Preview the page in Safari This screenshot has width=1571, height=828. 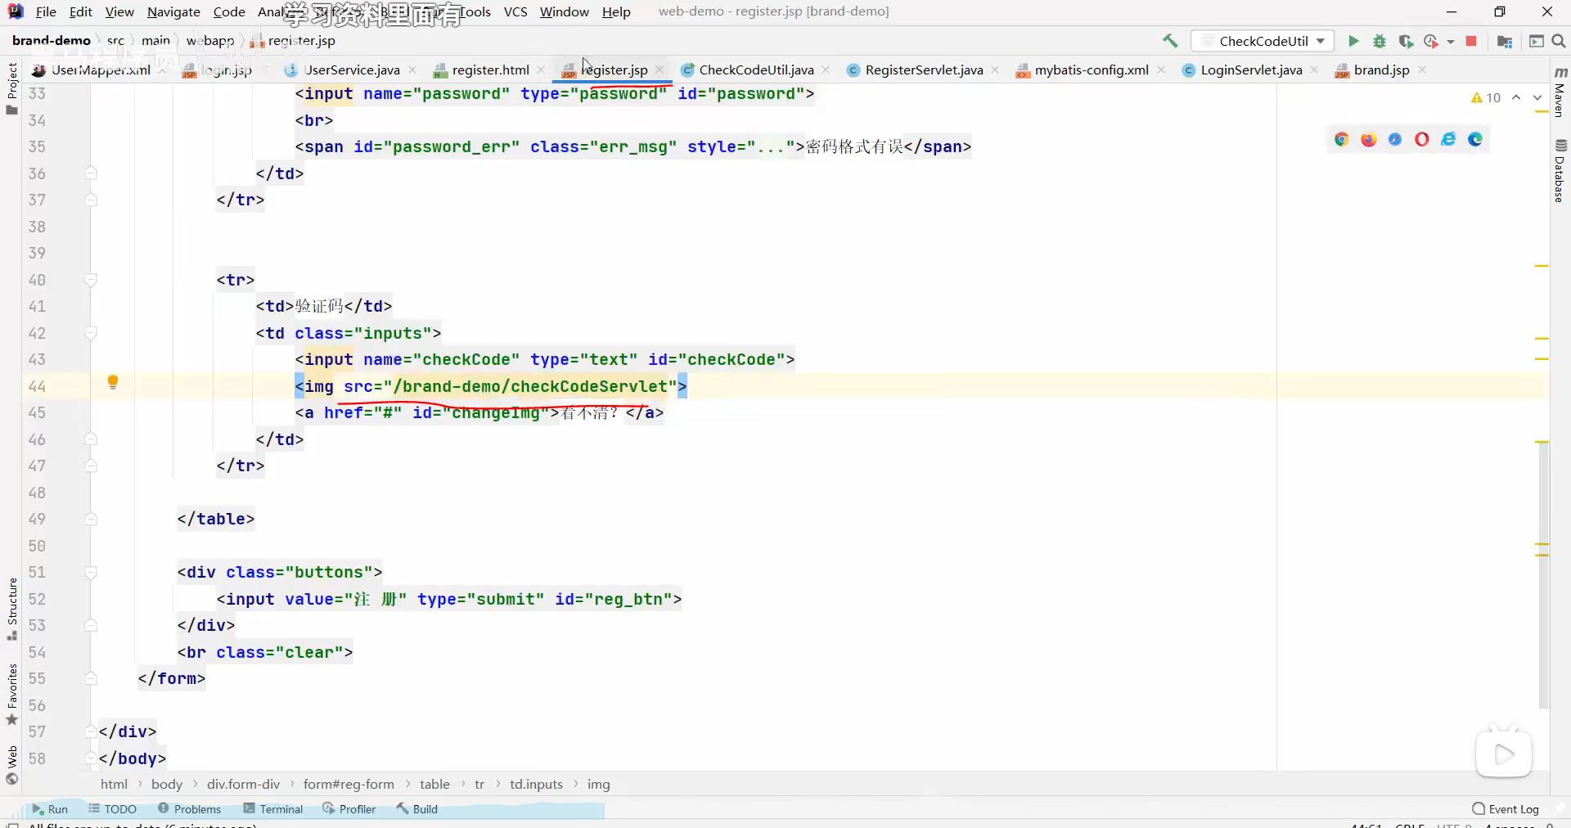coord(1395,139)
